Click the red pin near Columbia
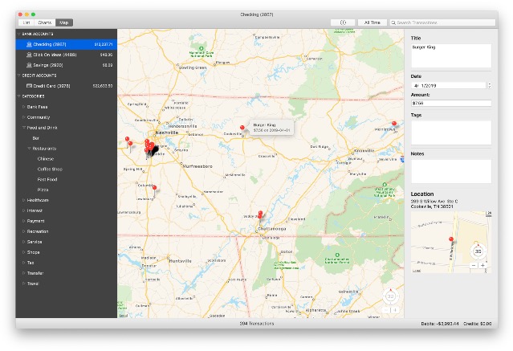 [154, 188]
